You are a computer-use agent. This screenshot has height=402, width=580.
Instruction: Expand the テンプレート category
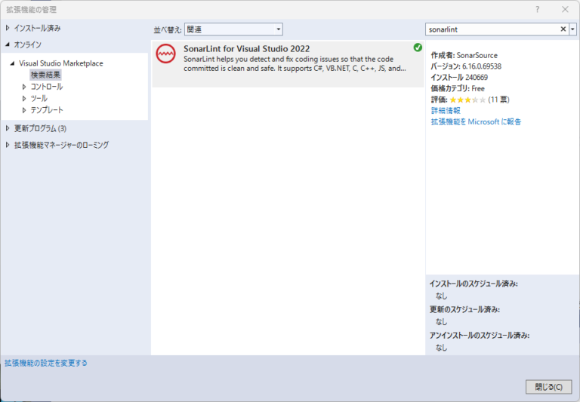(24, 110)
